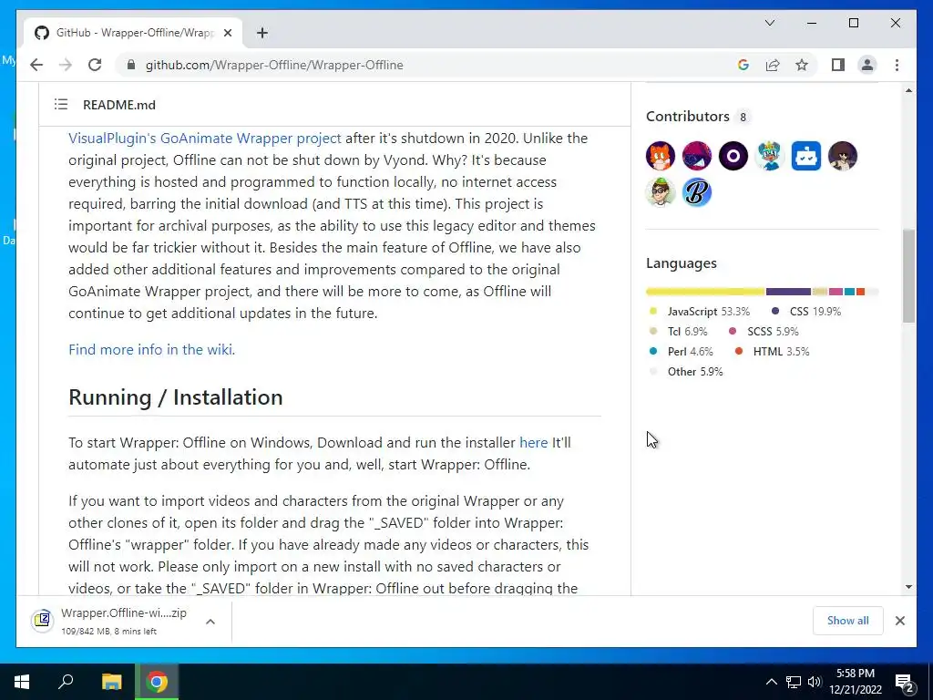933x700 pixels.
Task: Click the Languages heading
Action: coord(682,263)
